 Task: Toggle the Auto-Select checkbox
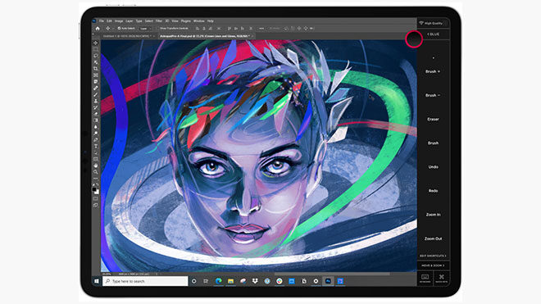click(x=119, y=29)
